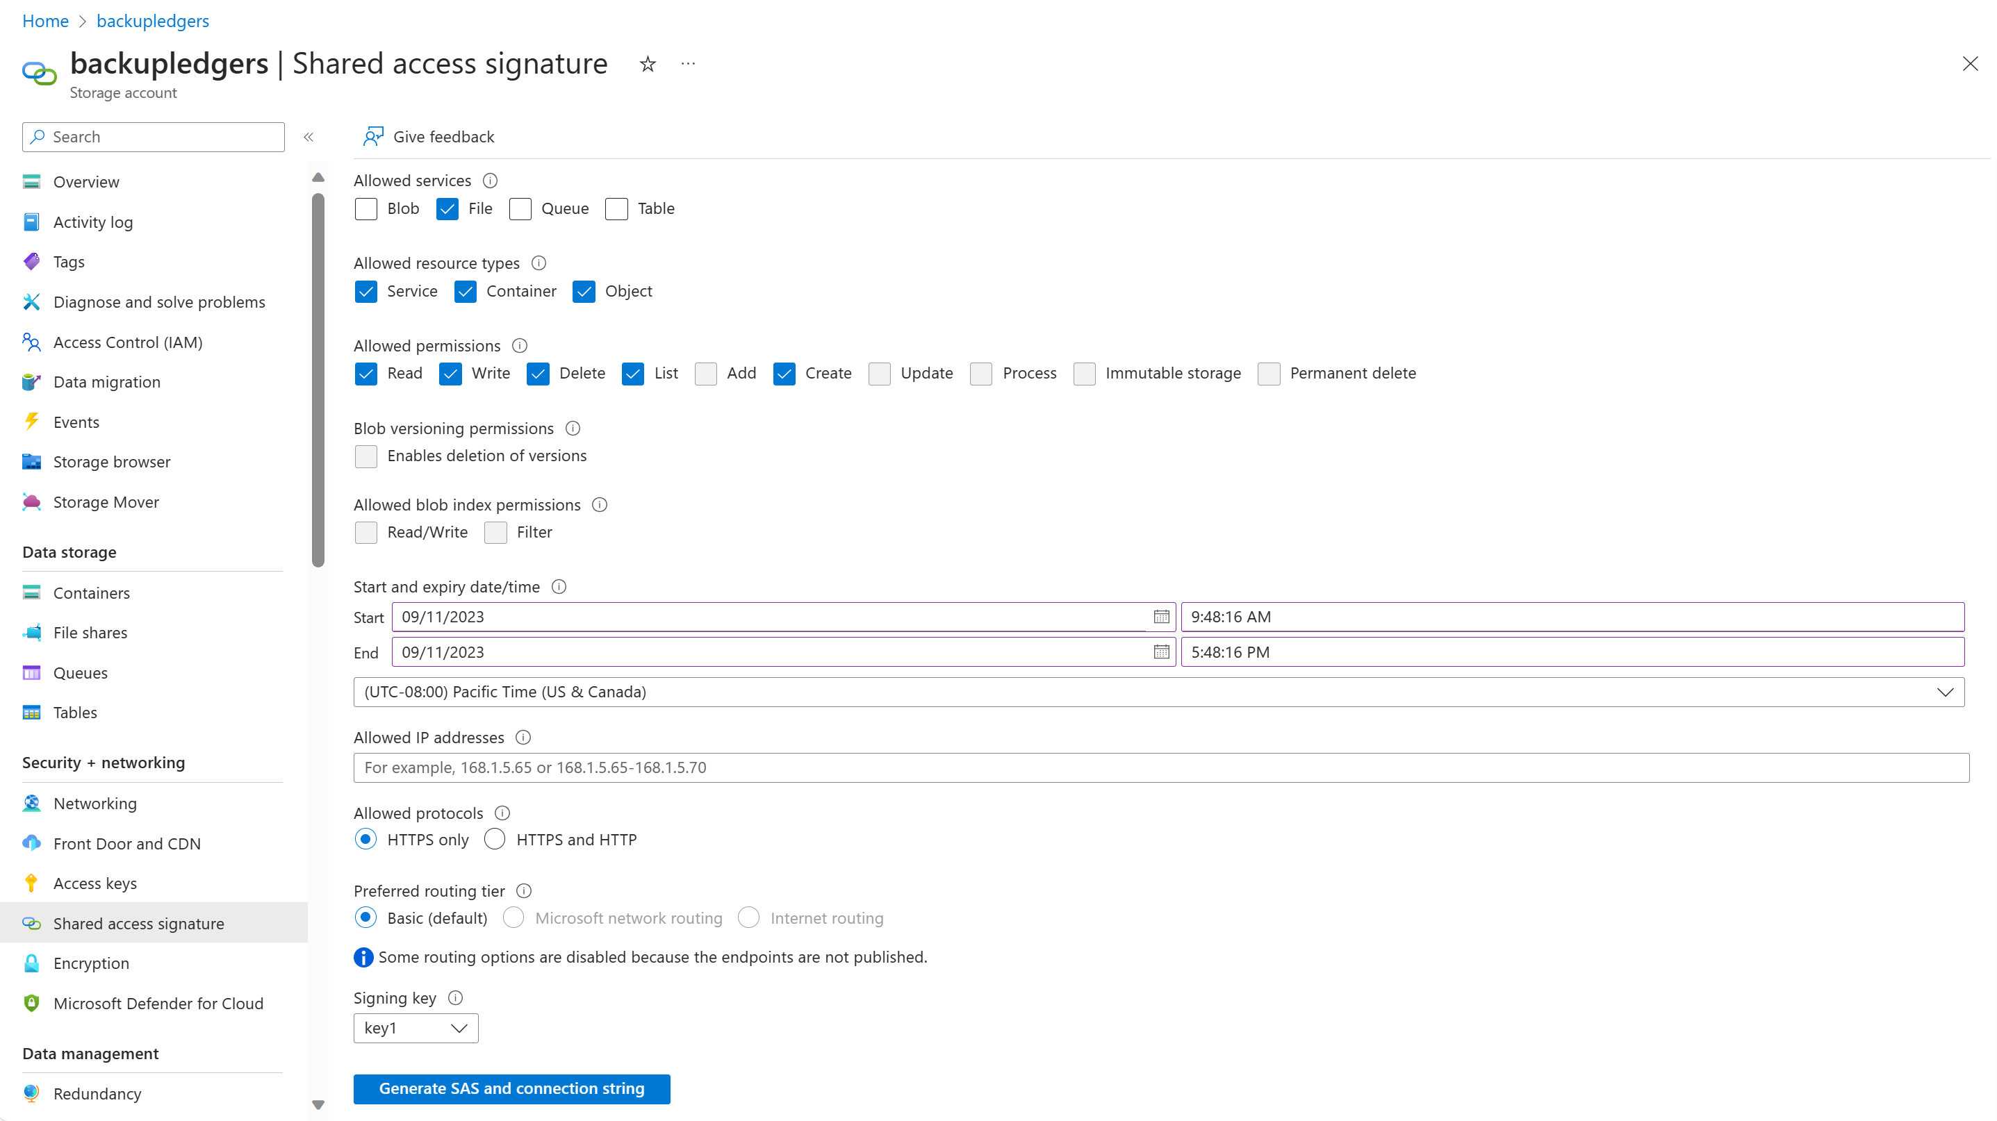Click the sidebar vertical scrollbar thumb
The width and height of the screenshot is (1997, 1121).
[318, 380]
